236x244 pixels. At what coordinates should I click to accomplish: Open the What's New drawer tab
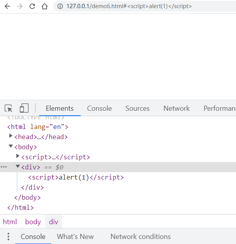(x=75, y=237)
